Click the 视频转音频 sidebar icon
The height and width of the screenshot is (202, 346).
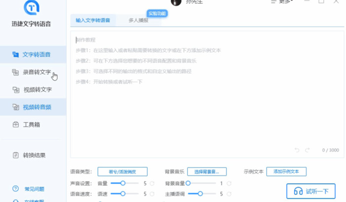pos(16,107)
